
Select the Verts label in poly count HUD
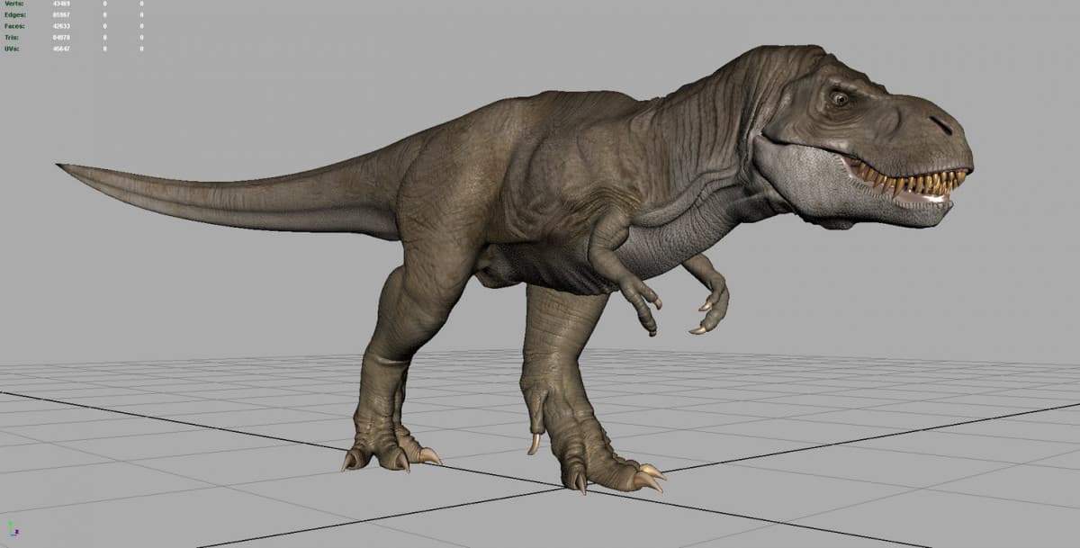pos(15,5)
